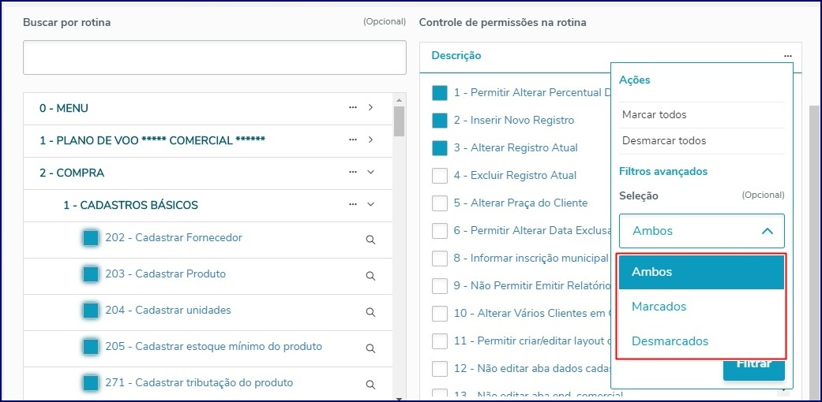Click the magnifier for 271 - Cadastrar tributação
This screenshot has width=822, height=402.
[x=370, y=385]
